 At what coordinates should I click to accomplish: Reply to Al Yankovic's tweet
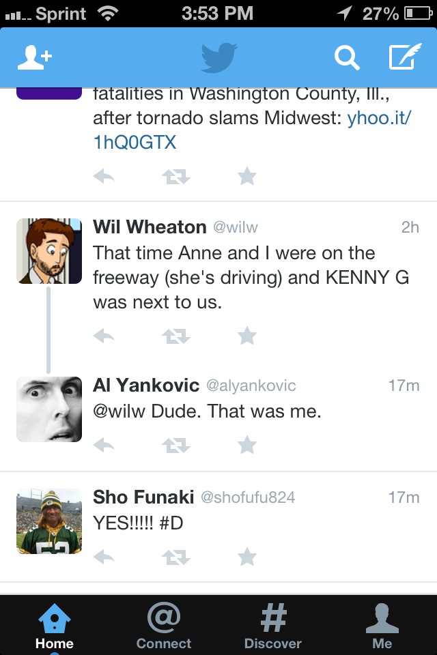[x=104, y=446]
